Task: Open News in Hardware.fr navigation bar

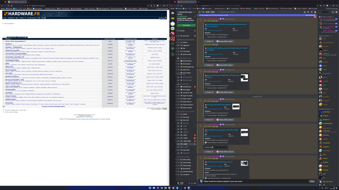Action: point(17,18)
